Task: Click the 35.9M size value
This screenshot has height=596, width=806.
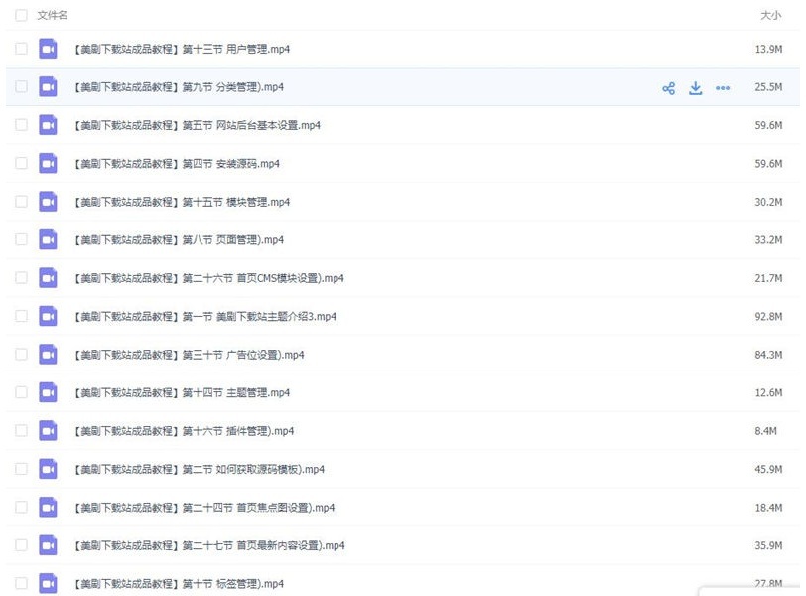Action: [x=768, y=545]
